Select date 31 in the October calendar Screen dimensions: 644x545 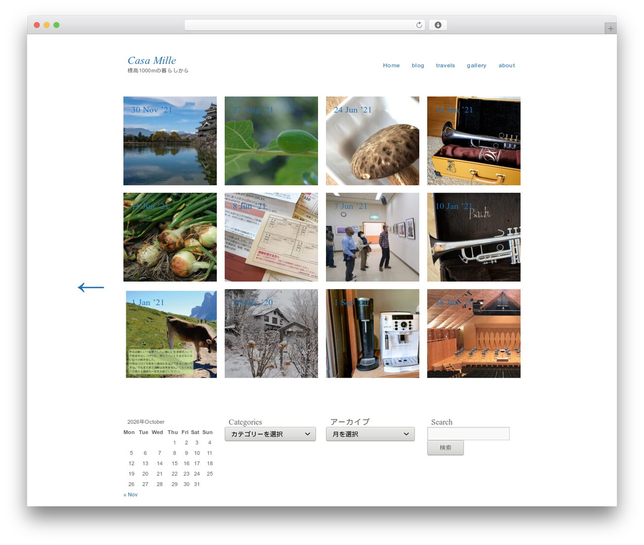pyautogui.click(x=197, y=484)
